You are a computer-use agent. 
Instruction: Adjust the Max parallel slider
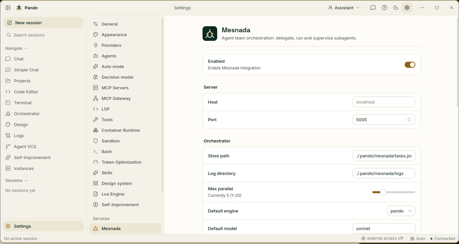click(x=394, y=192)
